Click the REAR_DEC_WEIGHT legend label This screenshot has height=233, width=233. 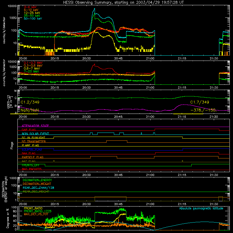point(36,192)
